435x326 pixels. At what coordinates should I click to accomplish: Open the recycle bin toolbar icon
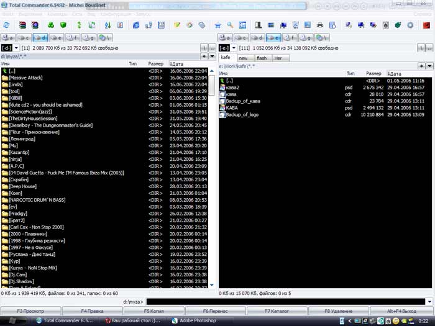click(295, 25)
